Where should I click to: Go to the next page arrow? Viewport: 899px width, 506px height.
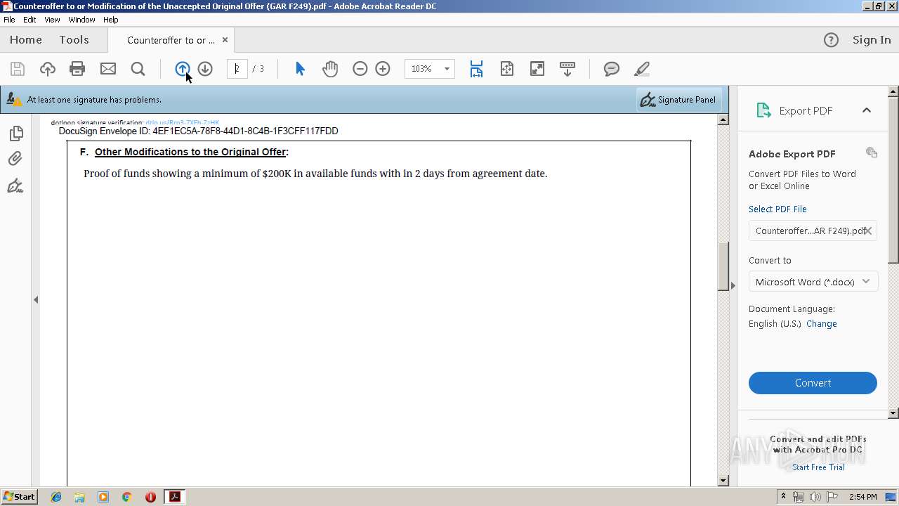click(x=205, y=69)
